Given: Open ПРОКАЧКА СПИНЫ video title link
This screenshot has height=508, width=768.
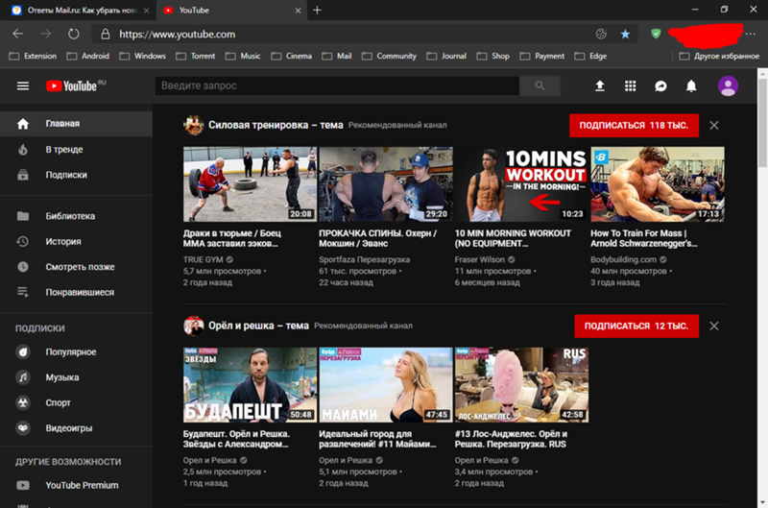Looking at the screenshot, I should [377, 238].
